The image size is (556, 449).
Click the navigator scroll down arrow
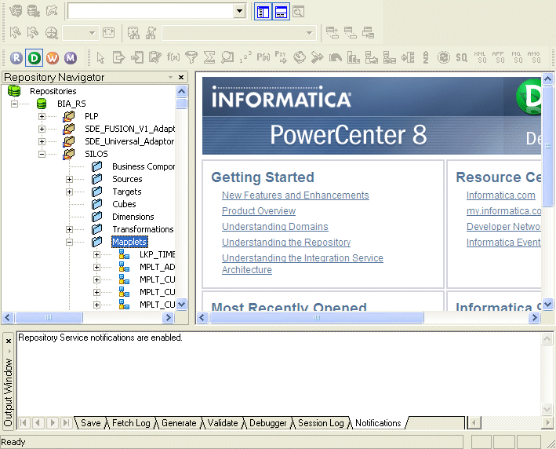pyautogui.click(x=182, y=305)
